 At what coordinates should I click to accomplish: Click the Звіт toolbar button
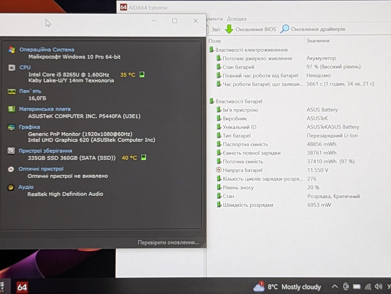[x=216, y=29]
